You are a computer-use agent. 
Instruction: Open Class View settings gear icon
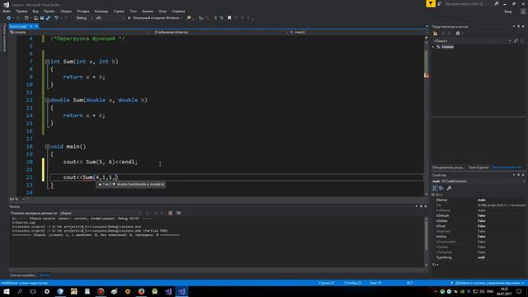458,33
